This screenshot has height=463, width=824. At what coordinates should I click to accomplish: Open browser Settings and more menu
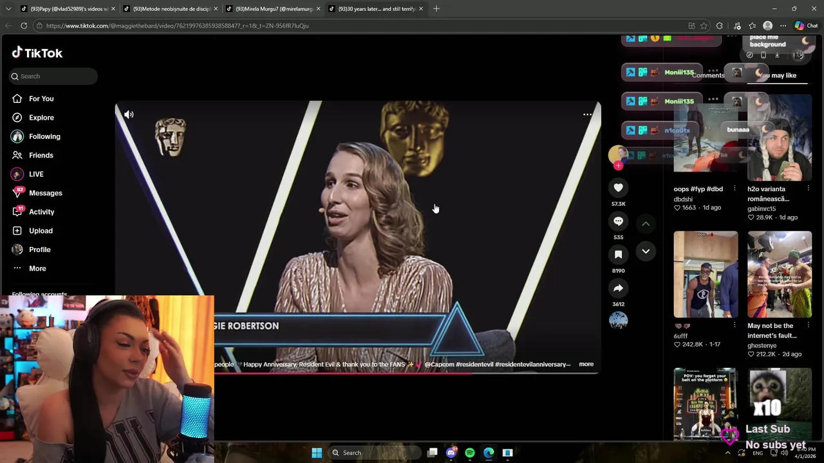(x=783, y=26)
